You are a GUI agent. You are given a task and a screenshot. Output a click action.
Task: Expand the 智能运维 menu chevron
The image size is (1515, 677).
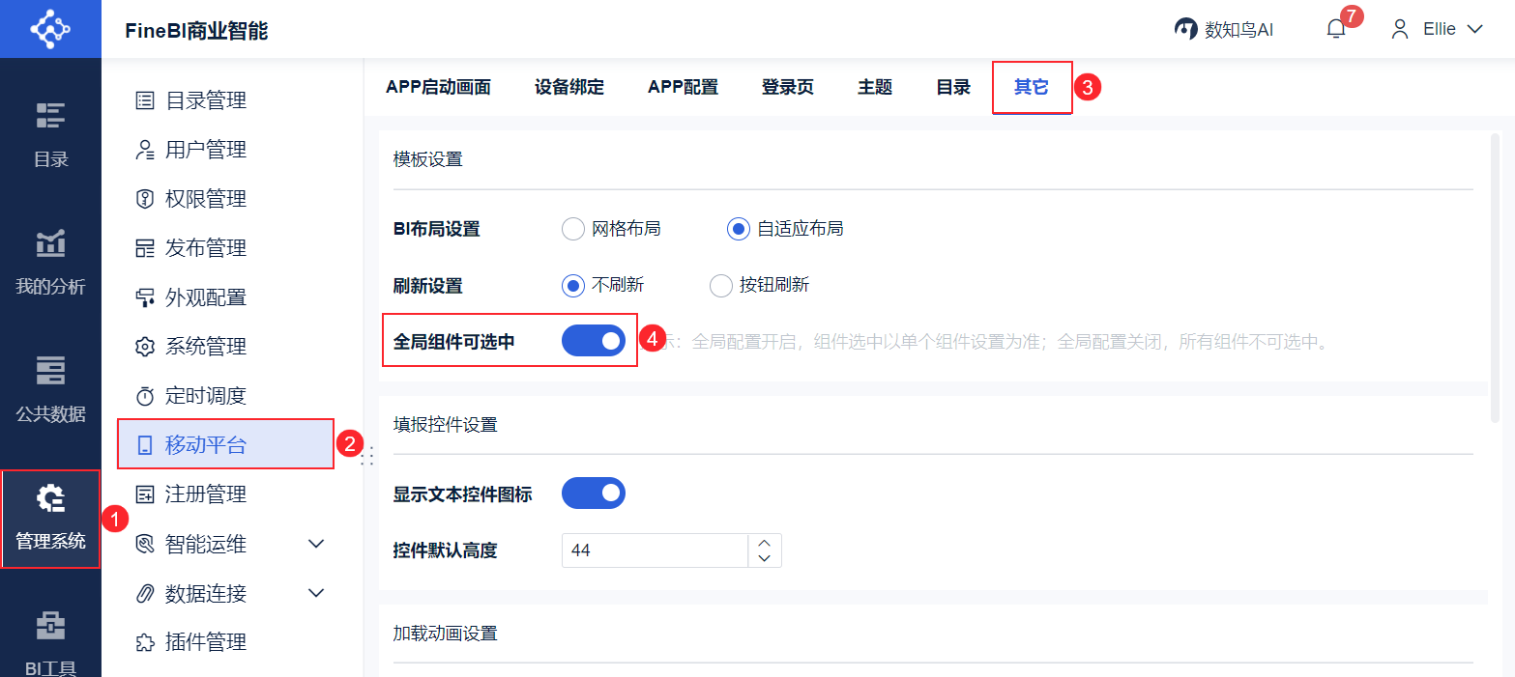pos(316,544)
